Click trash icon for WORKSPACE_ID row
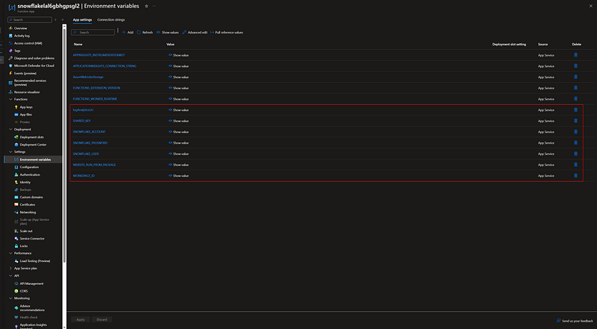 click(x=575, y=176)
